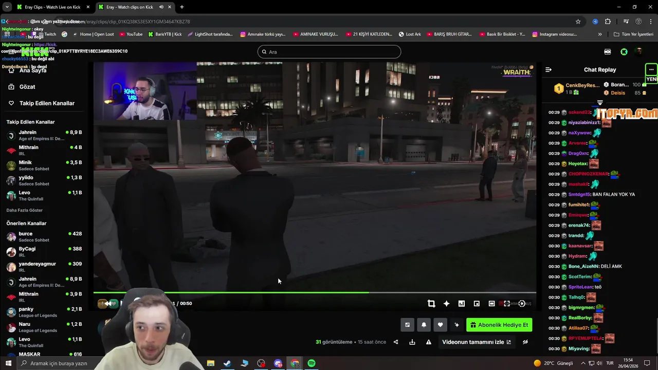Viewport: 658px width, 370px height.
Task: Open Spotify from Windows taskbar
Action: (312, 363)
